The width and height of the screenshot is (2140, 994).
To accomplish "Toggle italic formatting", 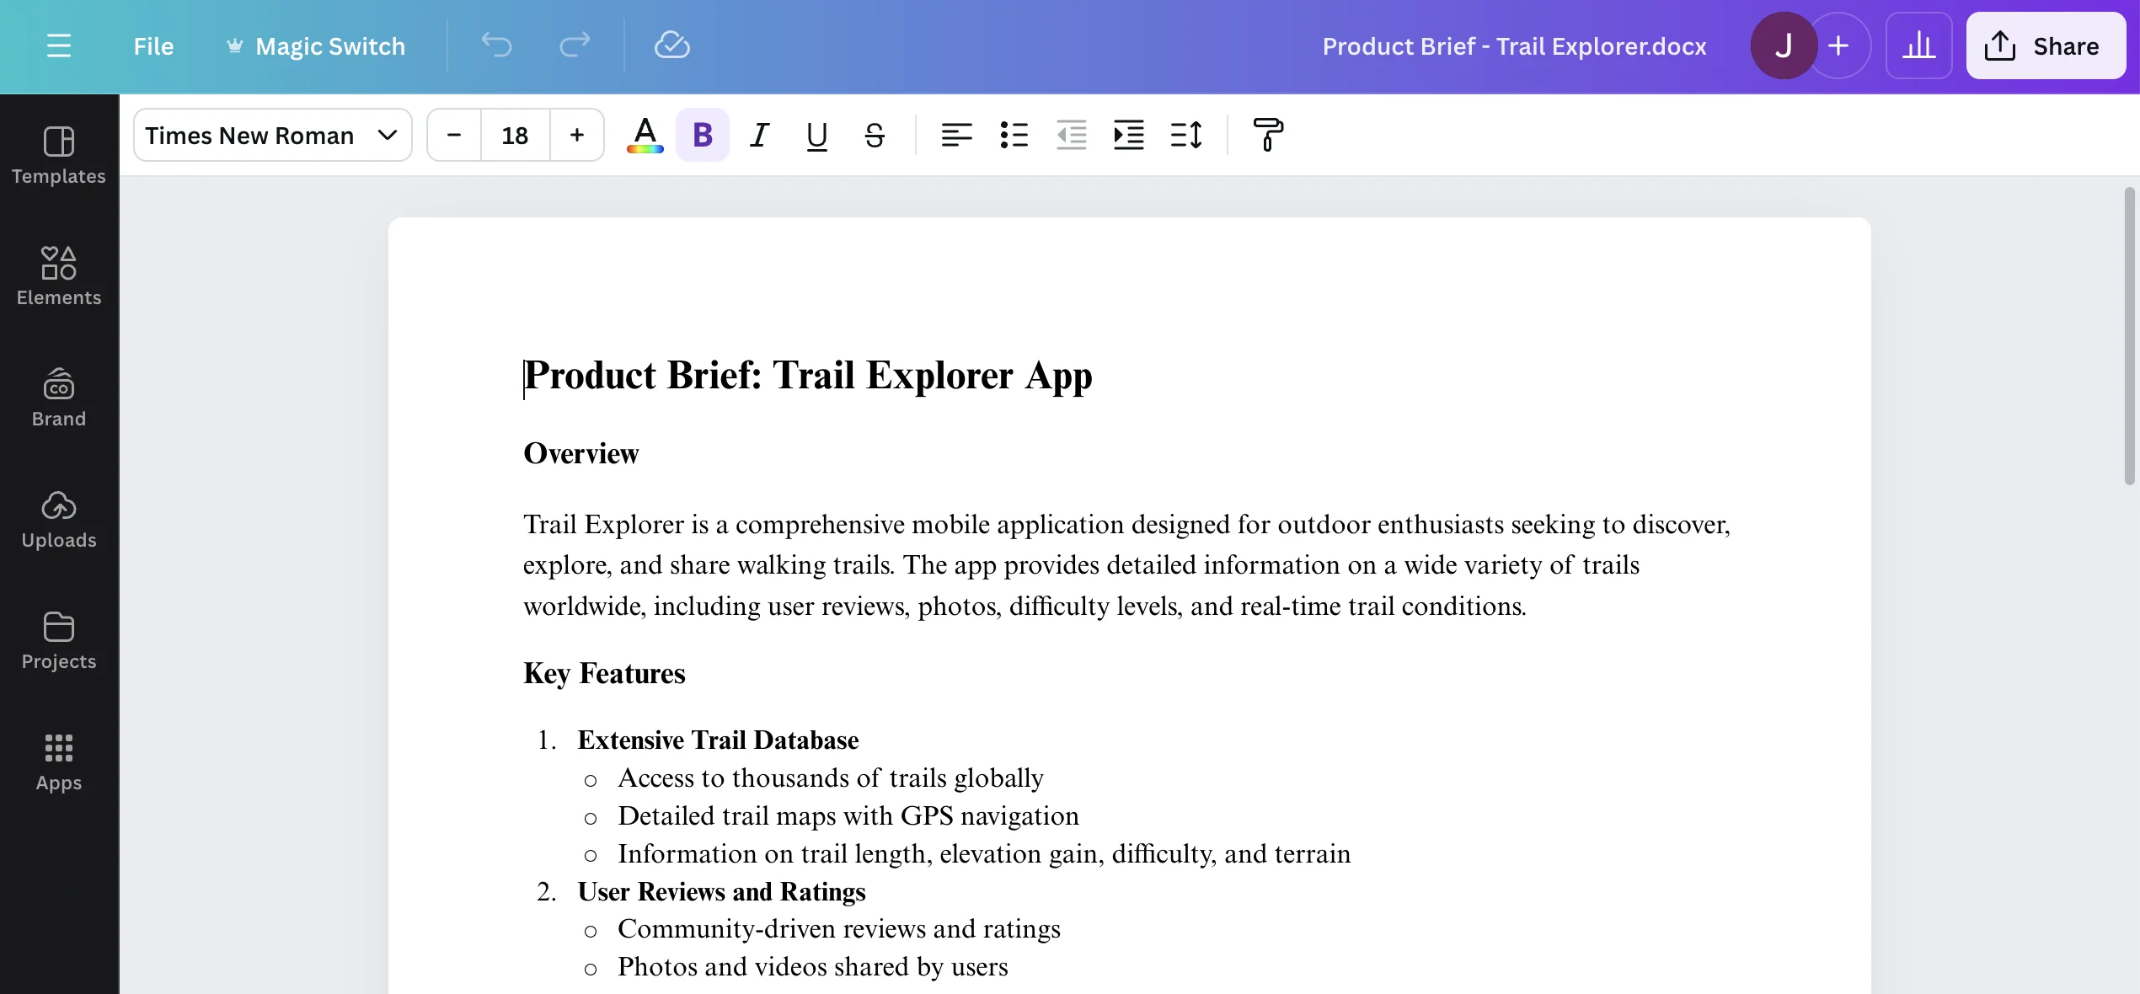I will (x=759, y=135).
